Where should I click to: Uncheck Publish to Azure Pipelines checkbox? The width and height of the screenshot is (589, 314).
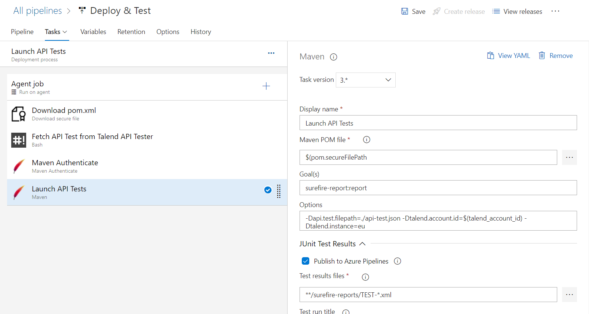click(x=306, y=261)
